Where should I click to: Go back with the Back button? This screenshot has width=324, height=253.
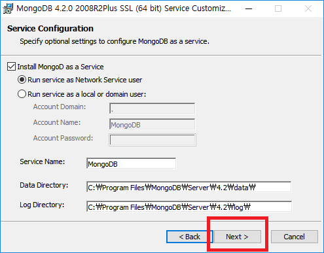tap(189, 237)
